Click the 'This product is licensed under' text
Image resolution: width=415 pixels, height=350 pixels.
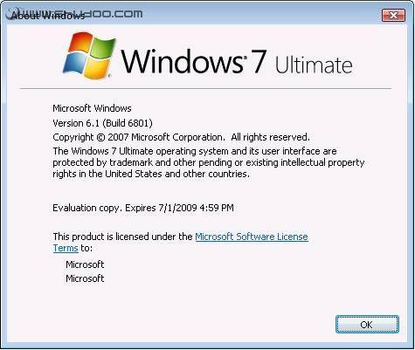point(122,237)
